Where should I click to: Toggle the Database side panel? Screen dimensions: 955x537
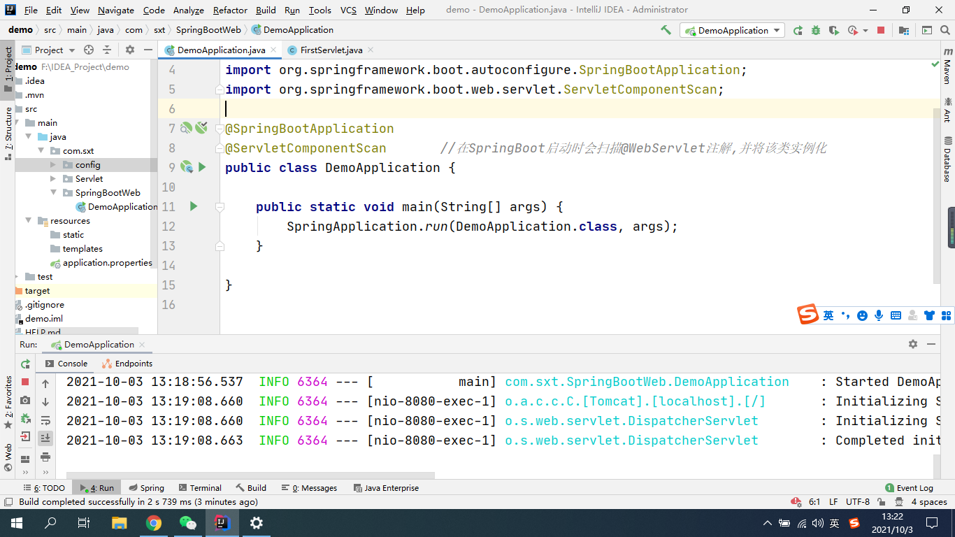(x=947, y=159)
